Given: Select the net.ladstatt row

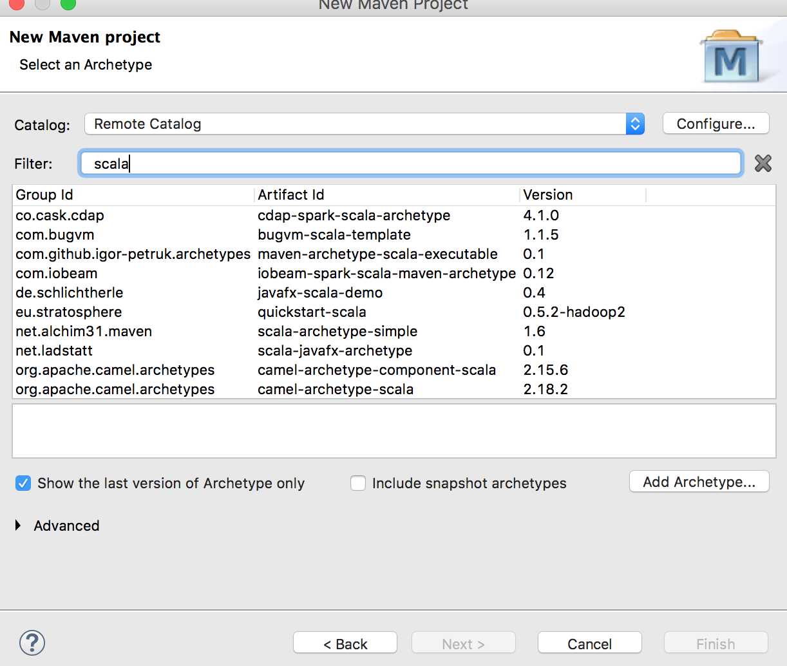Looking at the screenshot, I should (393, 350).
